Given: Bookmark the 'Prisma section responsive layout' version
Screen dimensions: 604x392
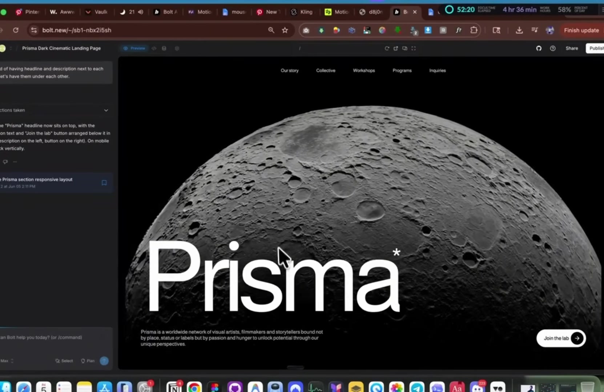Looking at the screenshot, I should [x=104, y=183].
